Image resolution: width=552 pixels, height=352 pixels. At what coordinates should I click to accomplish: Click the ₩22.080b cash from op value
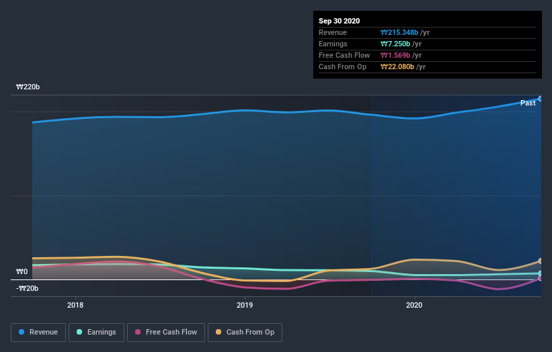(x=397, y=67)
